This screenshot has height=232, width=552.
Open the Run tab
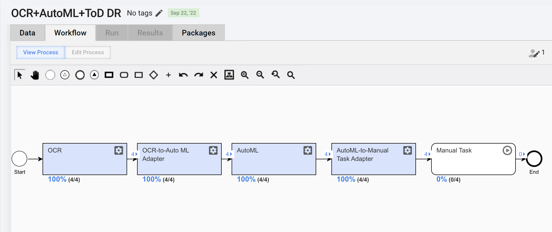click(112, 33)
